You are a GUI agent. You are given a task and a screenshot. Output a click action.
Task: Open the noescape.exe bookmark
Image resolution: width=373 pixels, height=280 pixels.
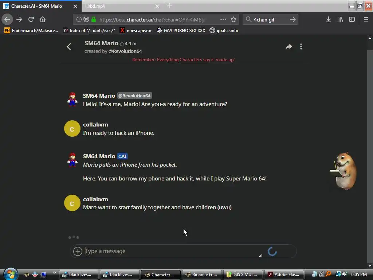[x=136, y=31]
